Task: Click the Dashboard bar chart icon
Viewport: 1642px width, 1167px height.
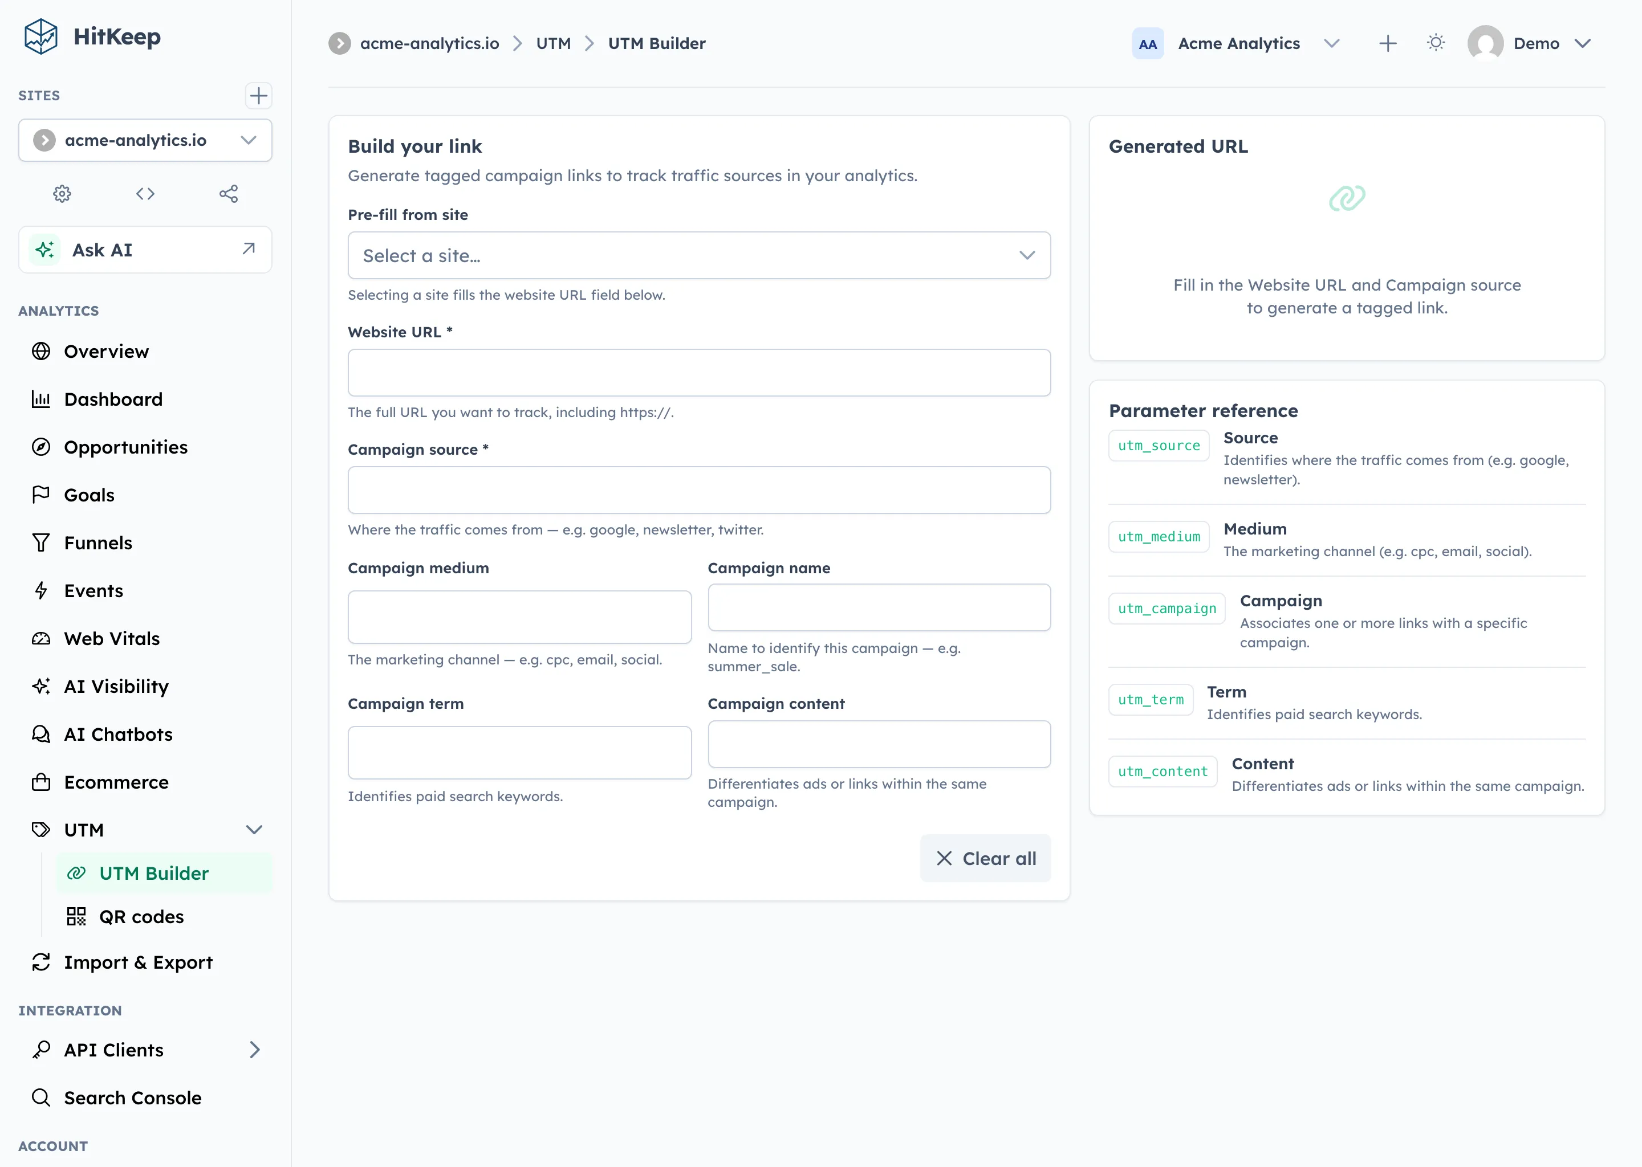Action: tap(41, 399)
